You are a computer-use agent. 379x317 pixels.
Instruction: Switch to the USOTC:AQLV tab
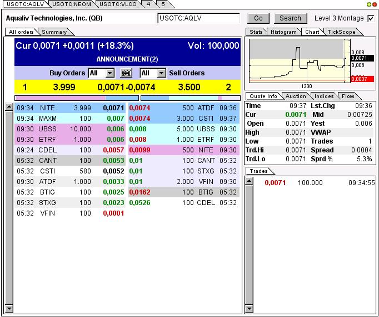pos(26,4)
